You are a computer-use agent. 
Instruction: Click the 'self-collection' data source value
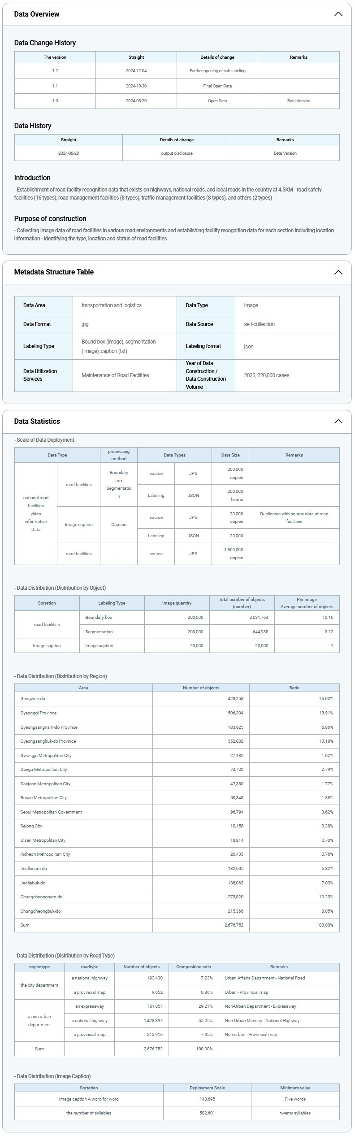pyautogui.click(x=259, y=324)
